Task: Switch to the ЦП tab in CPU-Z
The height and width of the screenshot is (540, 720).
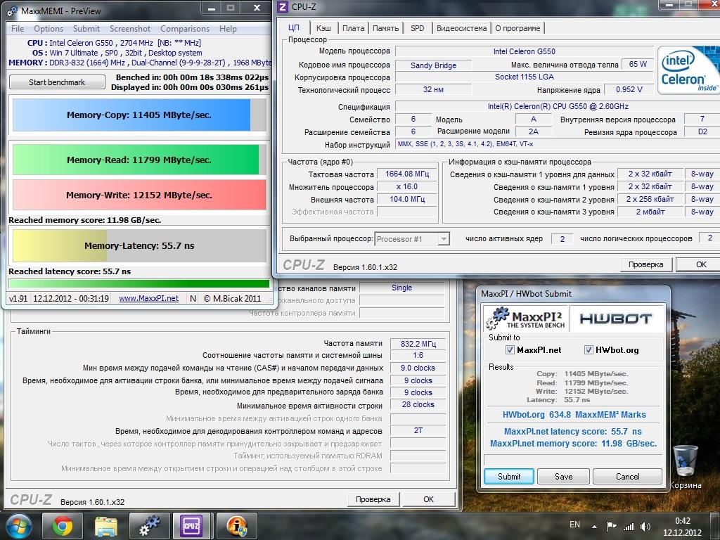Action: coord(294,27)
